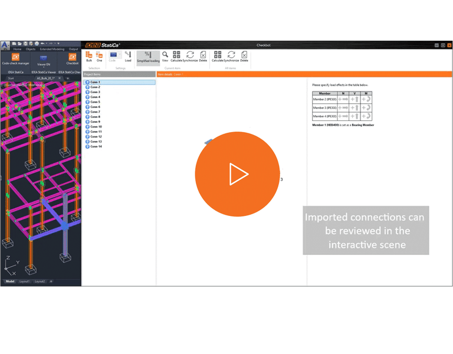Switch to the Objects ribbon tab

(x=31, y=49)
